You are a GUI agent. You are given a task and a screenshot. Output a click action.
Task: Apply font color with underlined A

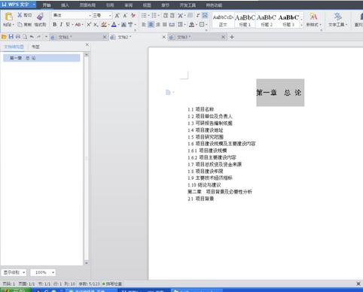pyautogui.click(x=114, y=25)
